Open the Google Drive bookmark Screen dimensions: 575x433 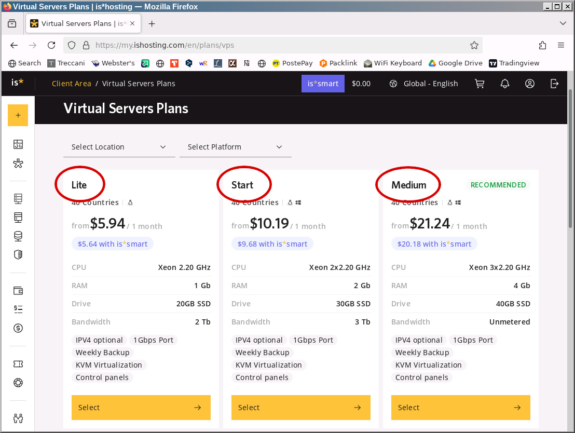tap(456, 63)
